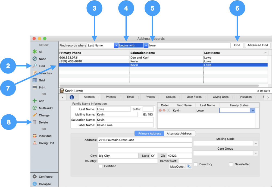Enable the Directory checkbox
This screenshot has height=187, width=272.
[196, 164]
